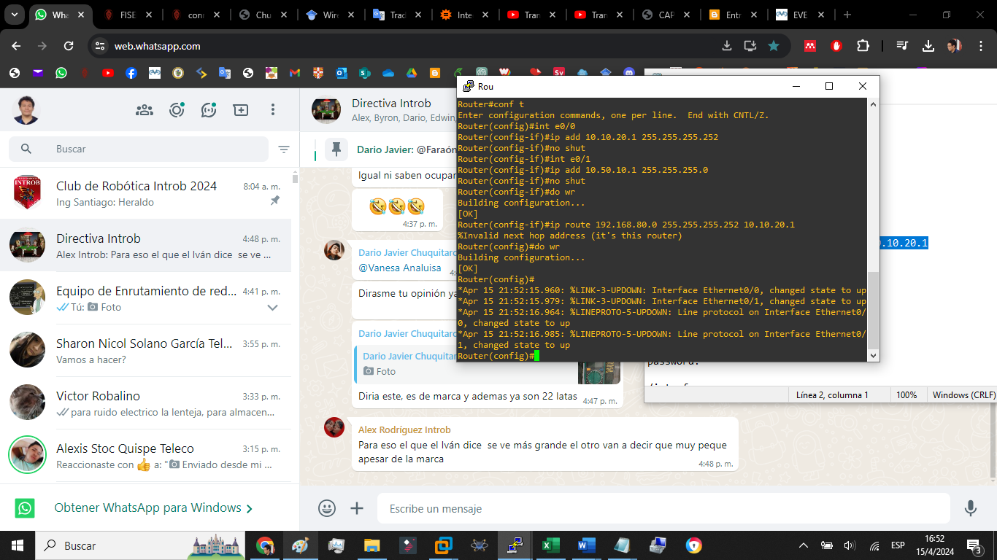Open the WhatsApp Channels icon
Image resolution: width=997 pixels, height=560 pixels.
click(x=209, y=110)
